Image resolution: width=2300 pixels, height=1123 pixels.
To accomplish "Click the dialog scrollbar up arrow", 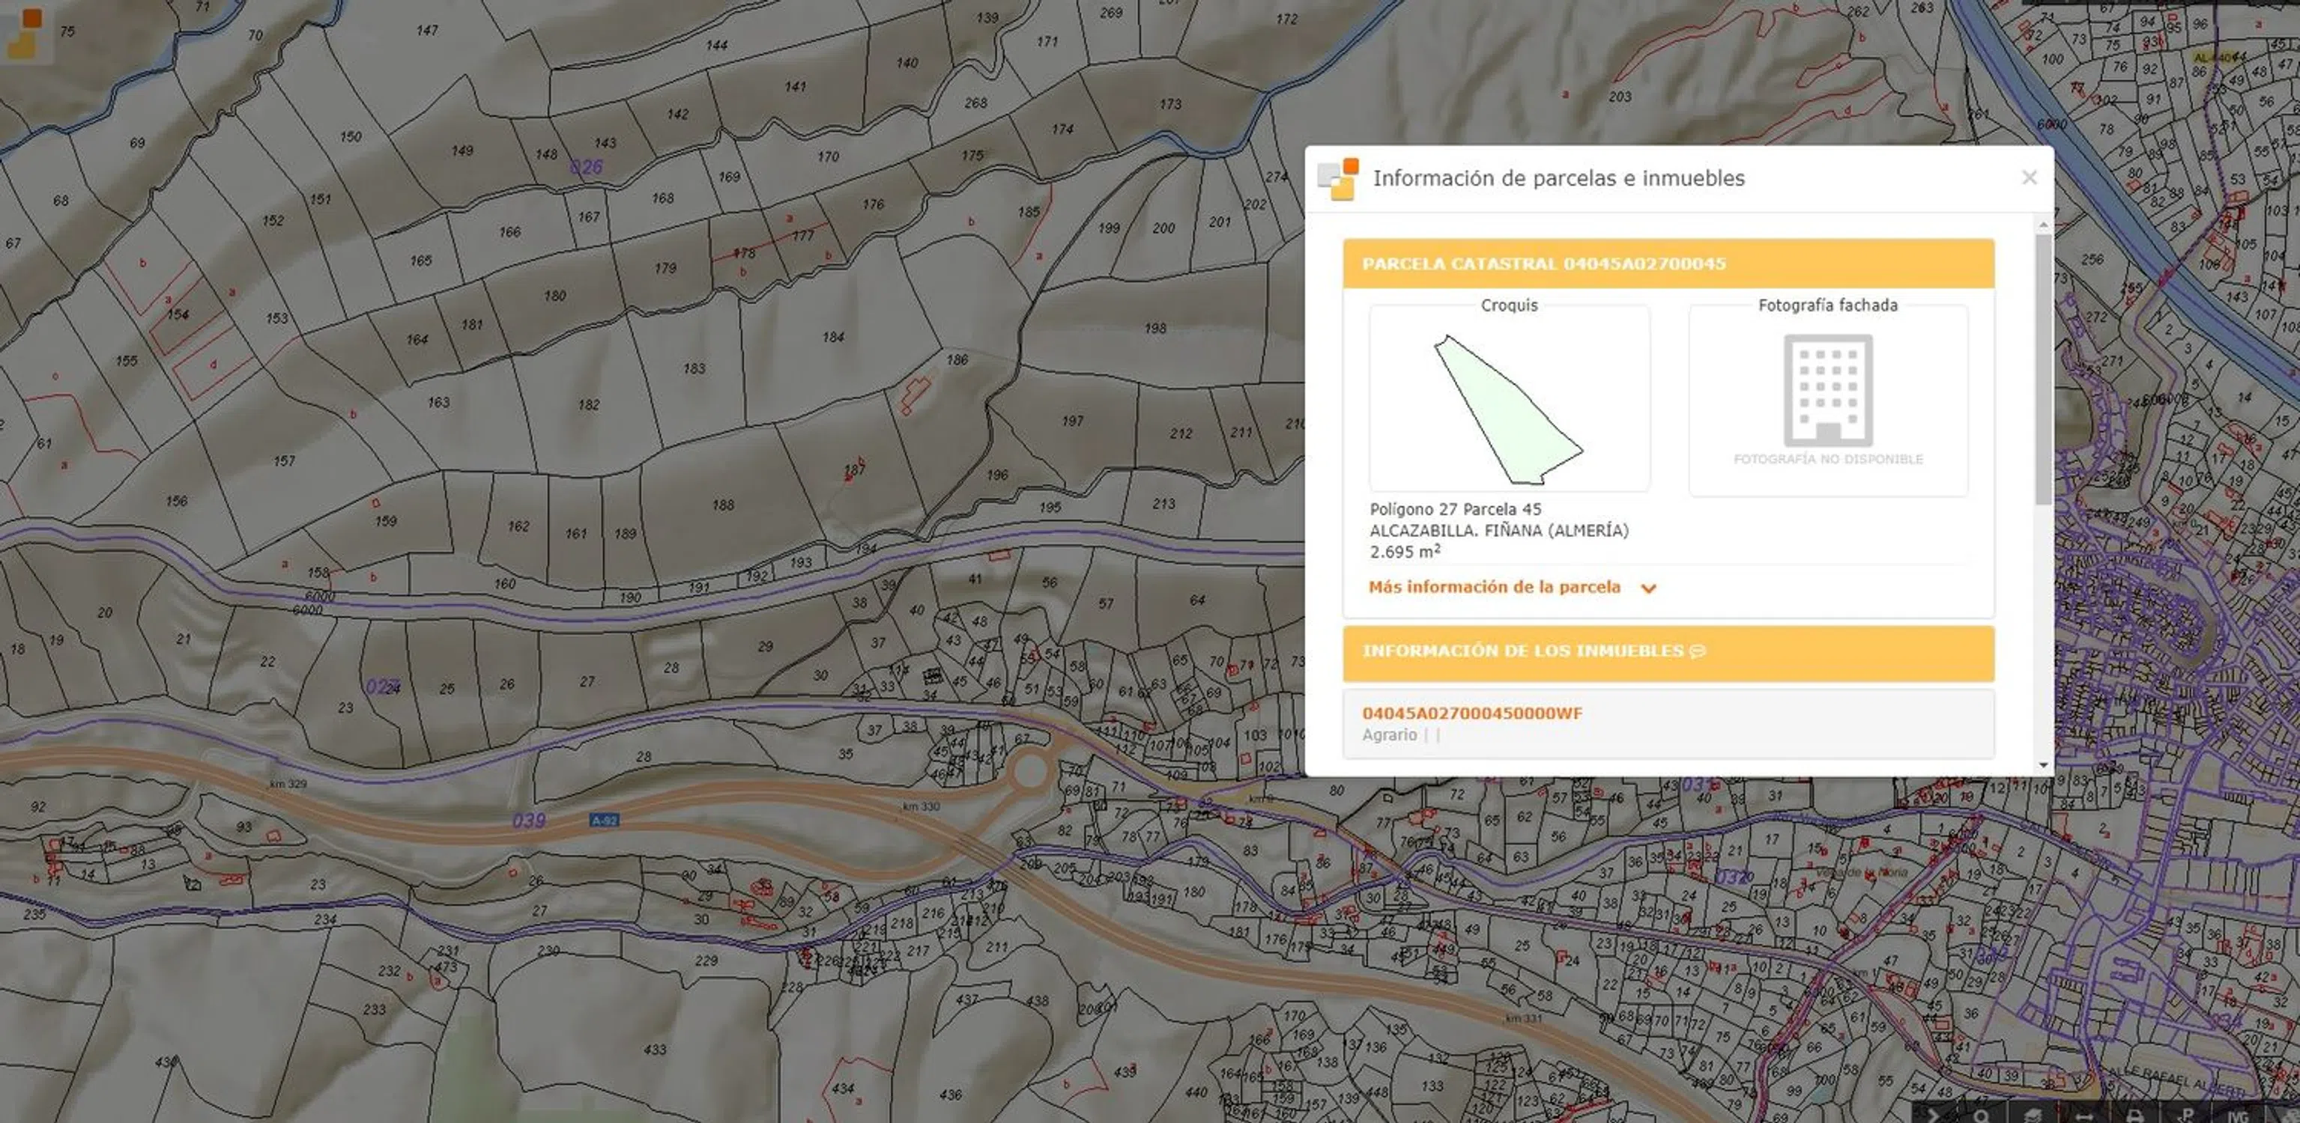I will pyautogui.click(x=2043, y=225).
